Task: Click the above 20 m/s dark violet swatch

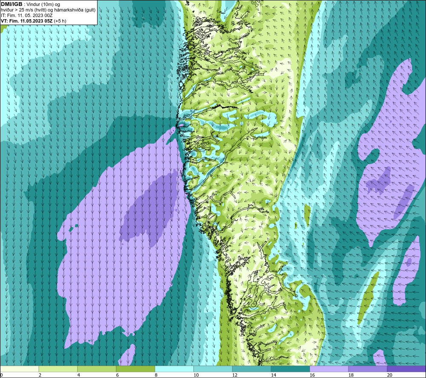Action: coord(406,369)
